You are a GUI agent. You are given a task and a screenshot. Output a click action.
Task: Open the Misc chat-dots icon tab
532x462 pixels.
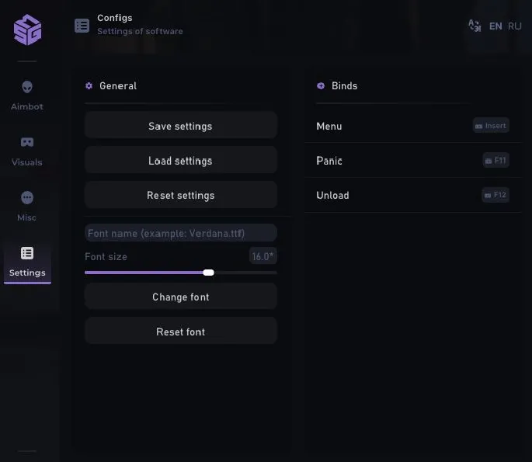pyautogui.click(x=27, y=198)
